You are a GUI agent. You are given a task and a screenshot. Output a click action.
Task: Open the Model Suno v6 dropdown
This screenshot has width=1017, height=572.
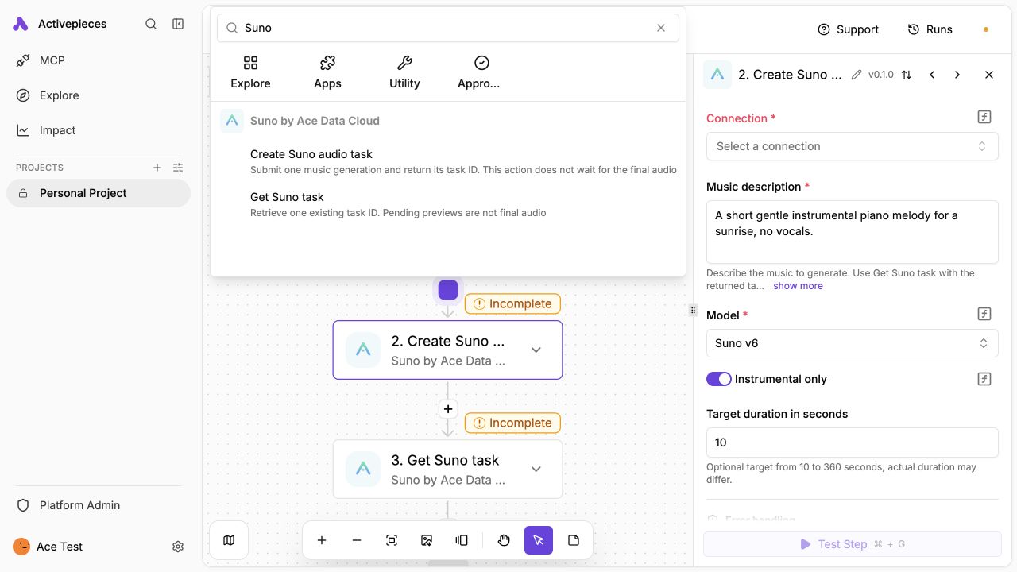[852, 343]
